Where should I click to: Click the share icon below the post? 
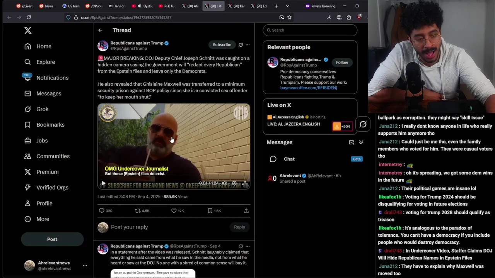(x=246, y=211)
